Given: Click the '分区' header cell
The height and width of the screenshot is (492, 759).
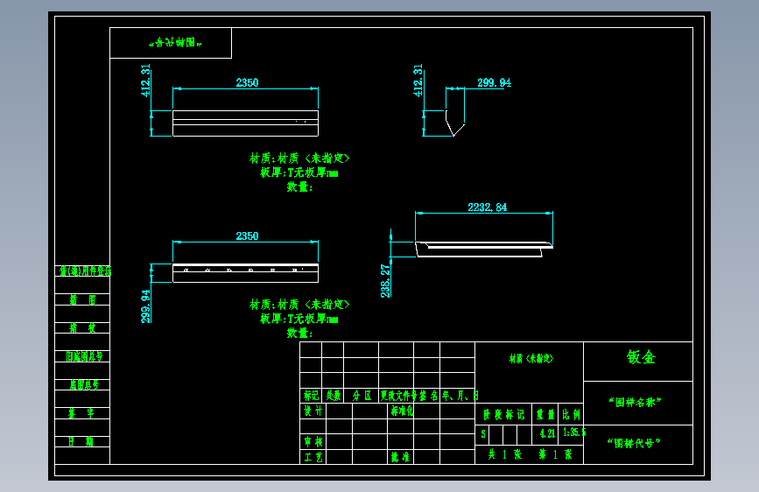Looking at the screenshot, I should coord(362,396).
